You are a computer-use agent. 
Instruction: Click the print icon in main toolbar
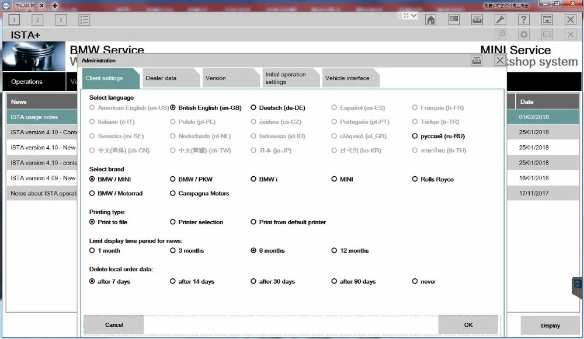477,20
